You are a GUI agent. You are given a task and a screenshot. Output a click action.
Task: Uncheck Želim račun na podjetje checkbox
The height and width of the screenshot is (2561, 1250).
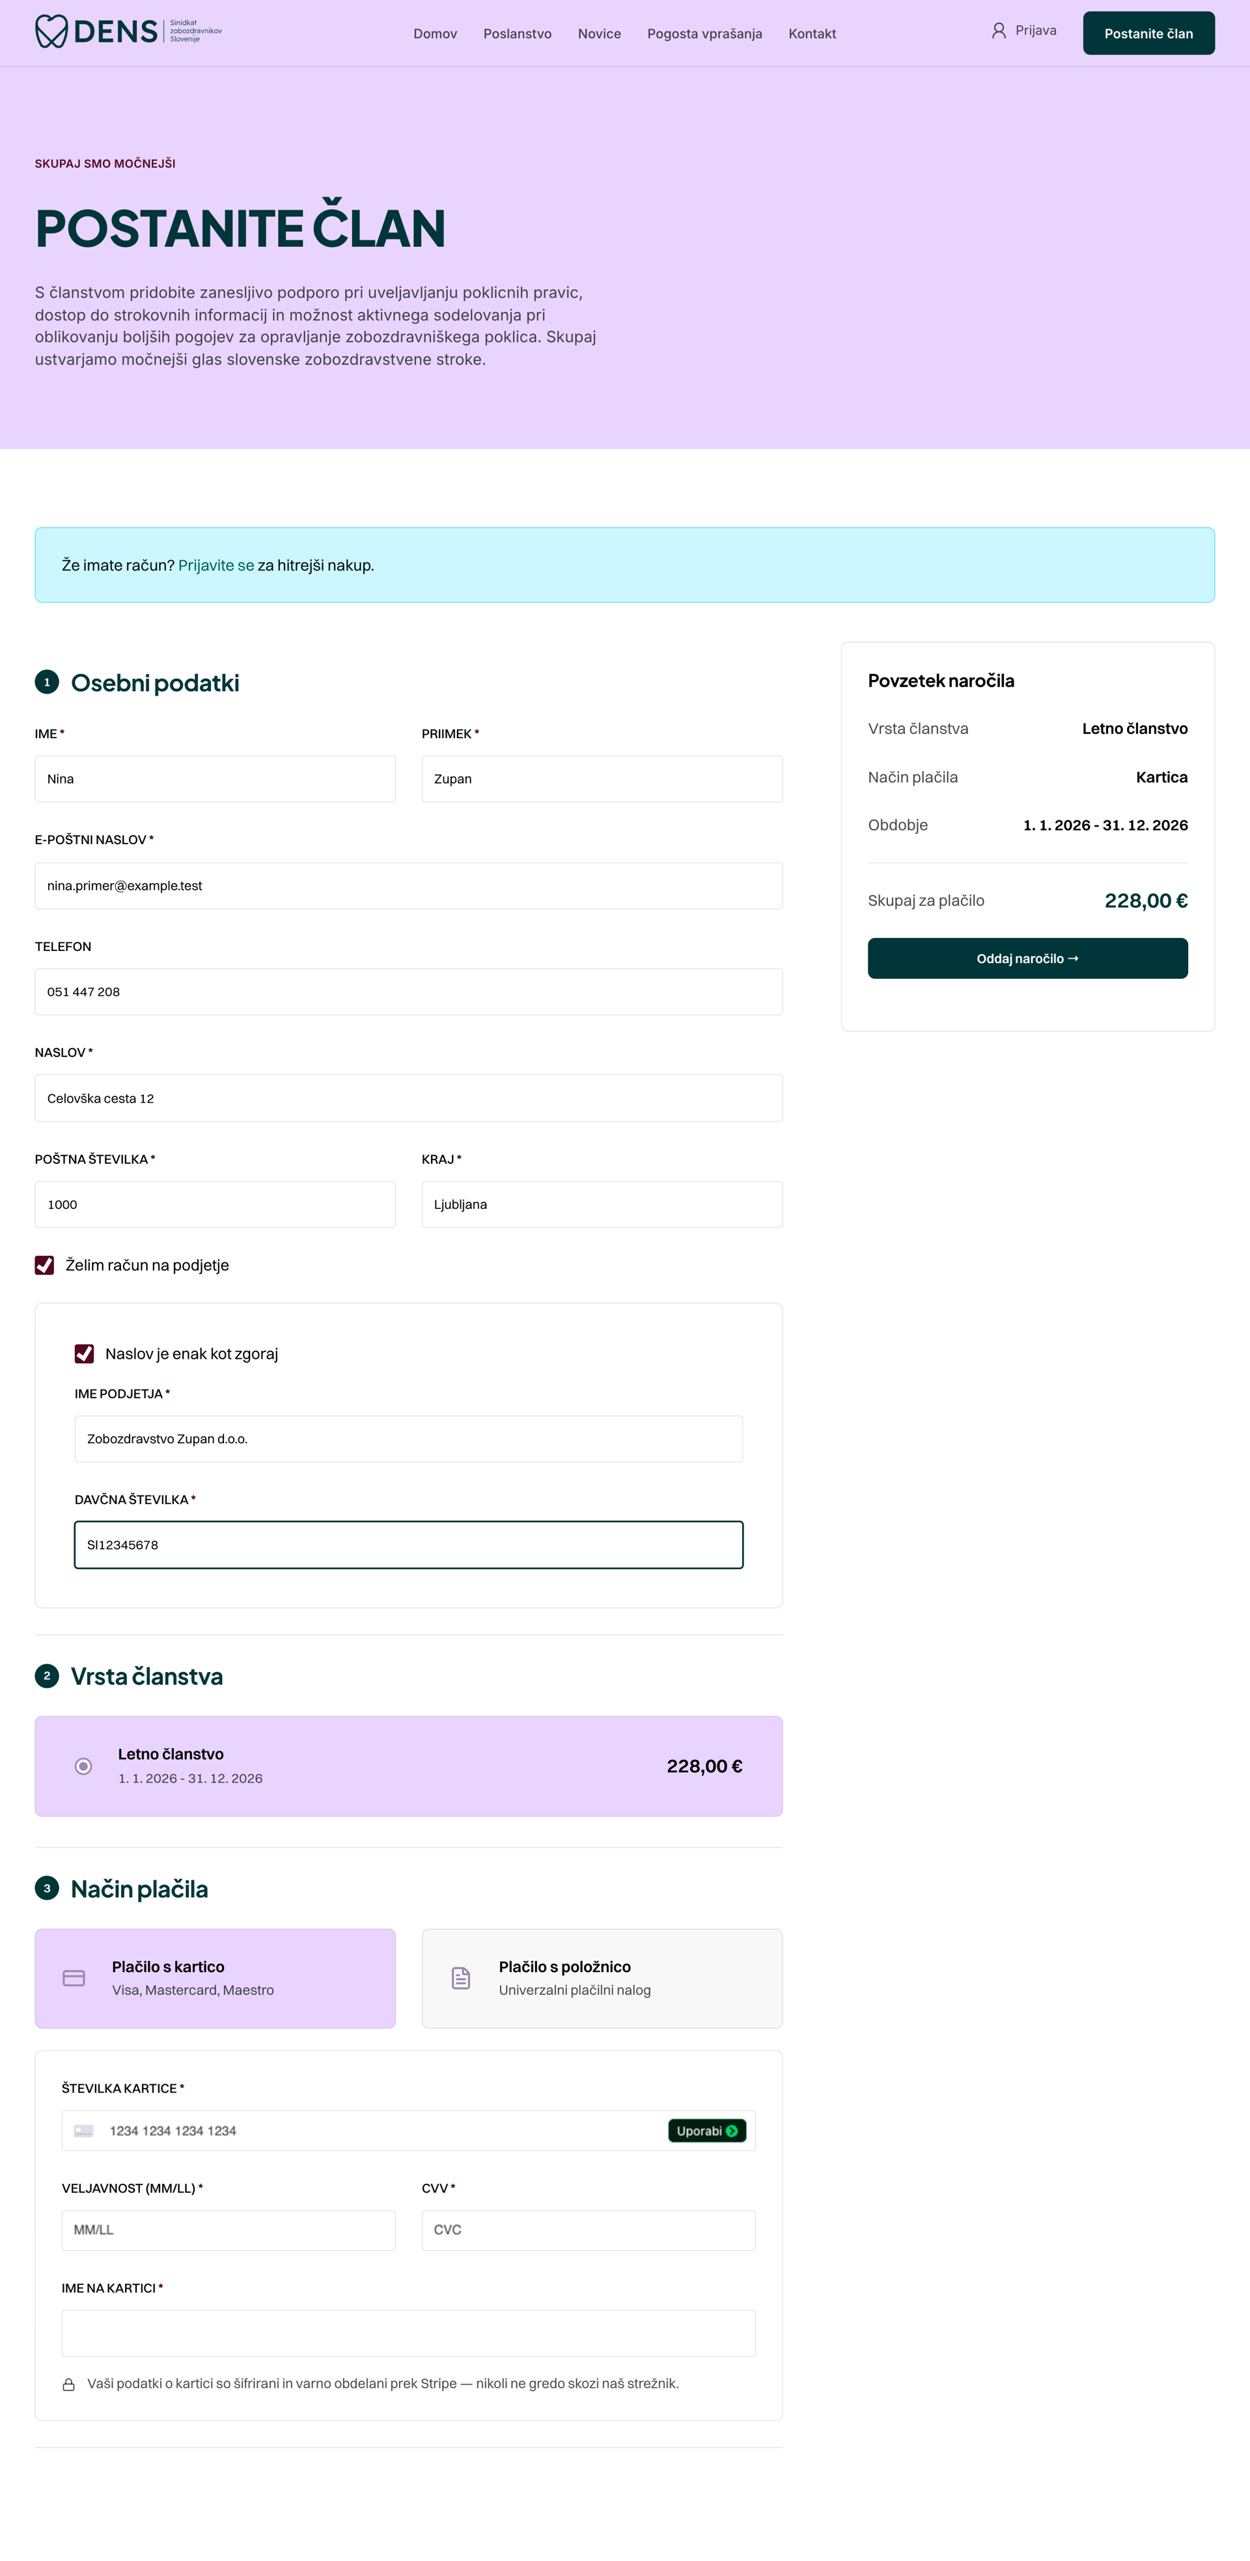point(45,1265)
